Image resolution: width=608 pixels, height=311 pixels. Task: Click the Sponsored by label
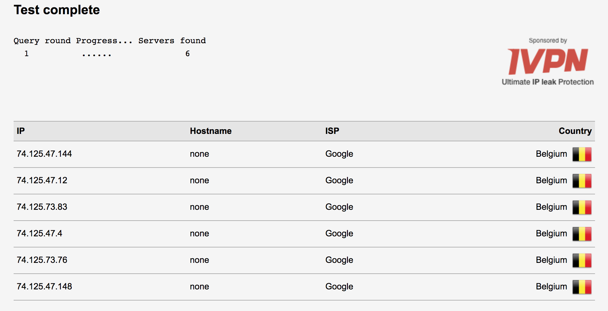[x=548, y=40]
